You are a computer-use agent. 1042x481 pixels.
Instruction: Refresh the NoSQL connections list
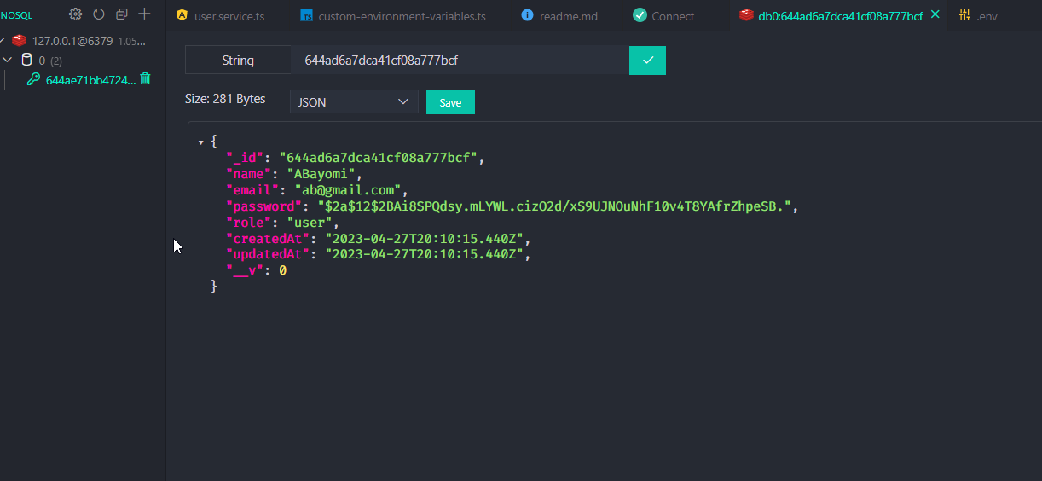(98, 14)
